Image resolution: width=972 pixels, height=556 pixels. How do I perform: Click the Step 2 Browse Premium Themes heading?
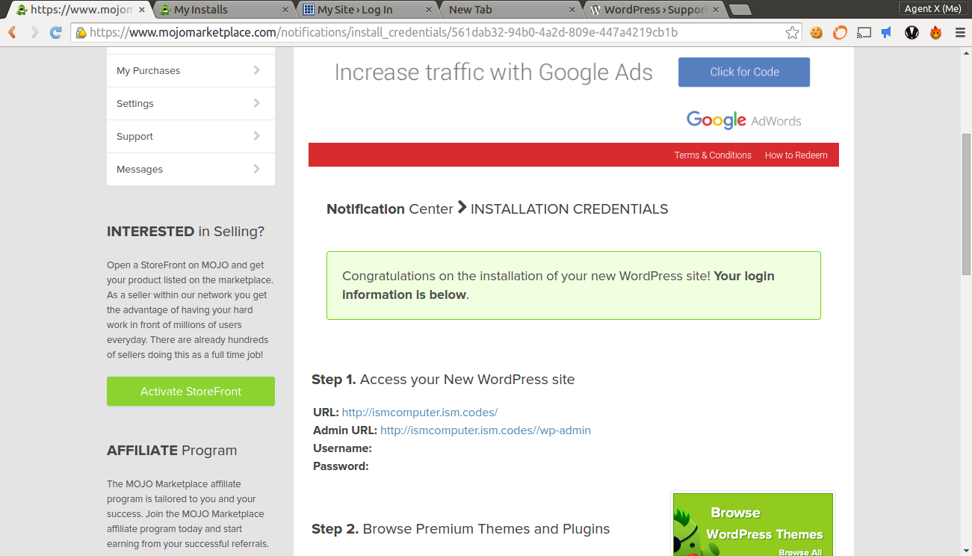(460, 529)
